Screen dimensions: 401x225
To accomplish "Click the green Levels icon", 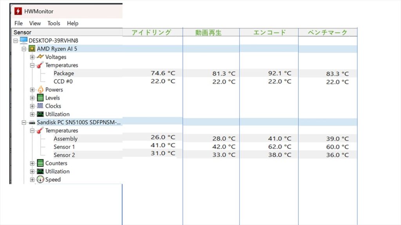I will 40,98.
